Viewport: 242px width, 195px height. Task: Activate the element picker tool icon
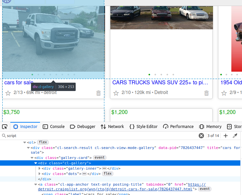(x=5, y=127)
